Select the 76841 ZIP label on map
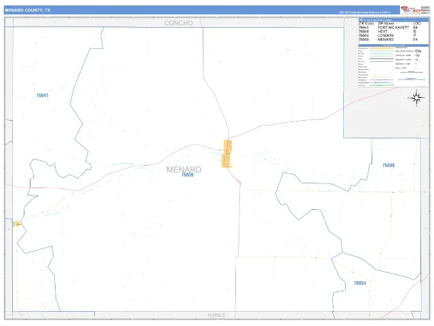The width and height of the screenshot is (434, 326). coord(42,95)
